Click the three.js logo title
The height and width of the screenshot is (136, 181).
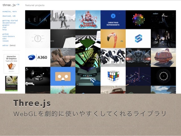[9, 5]
